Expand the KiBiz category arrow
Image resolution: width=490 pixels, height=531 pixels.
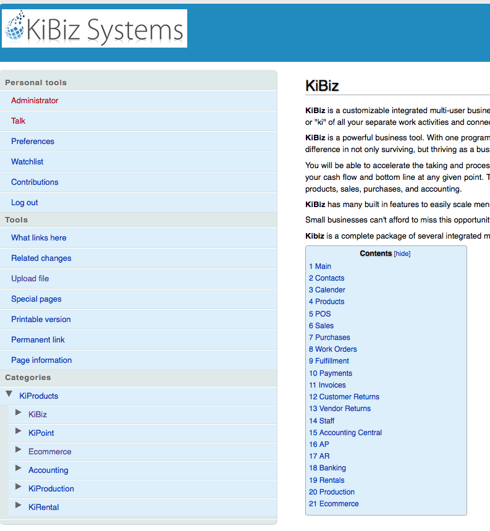point(19,412)
